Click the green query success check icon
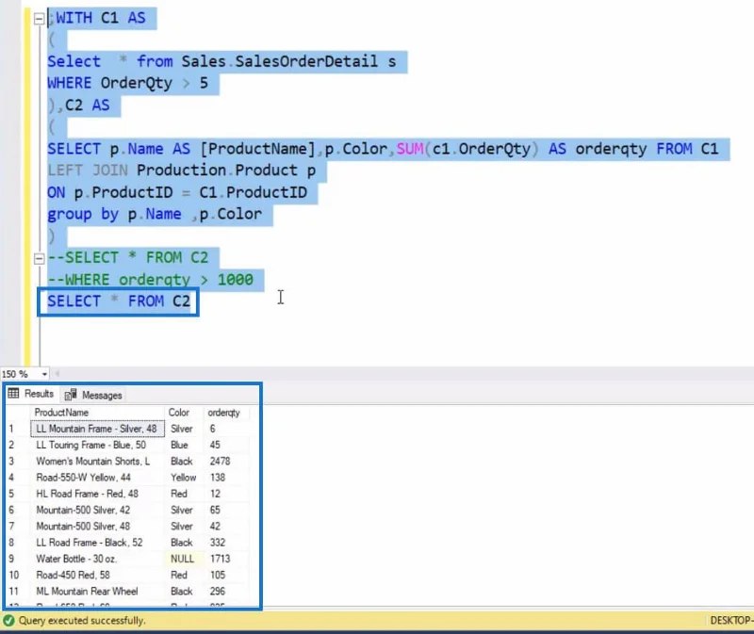Viewport: 754px width, 634px height. 8,621
